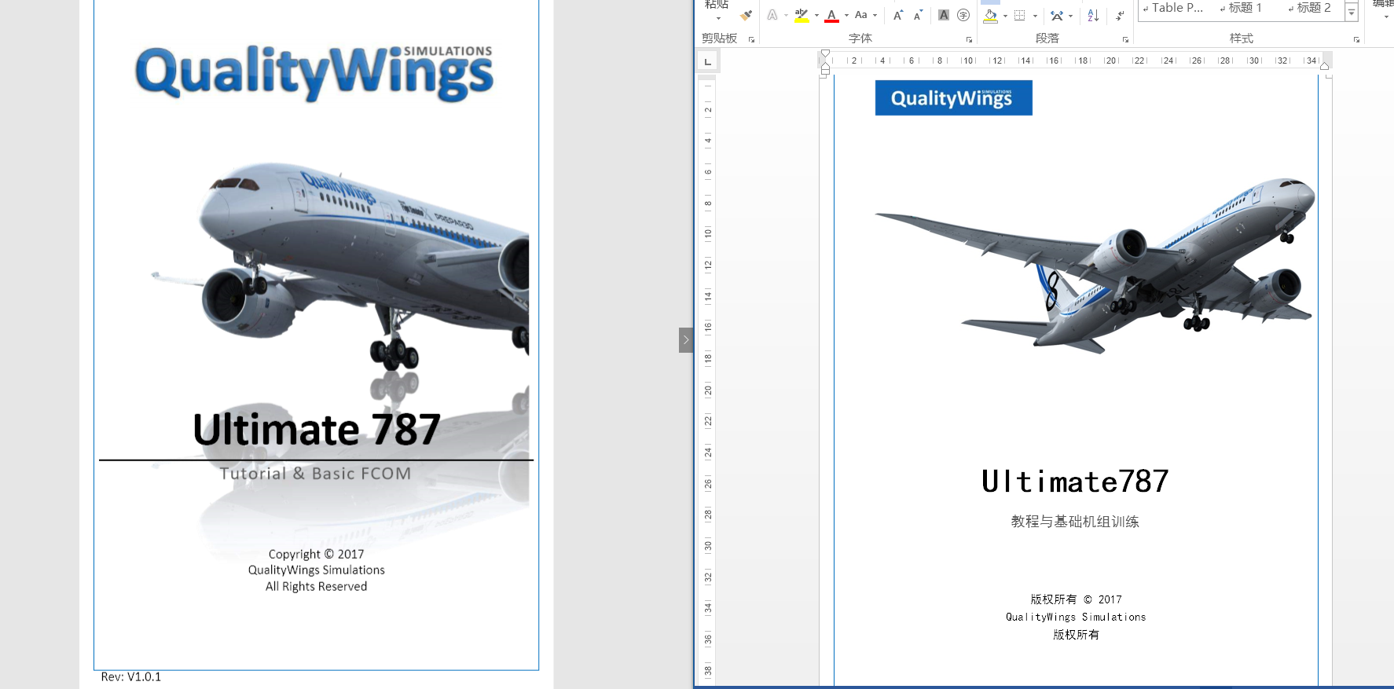This screenshot has height=689, width=1394.
Task: Click Tutorial & Basic FCOM text in PDF
Action: click(x=315, y=474)
